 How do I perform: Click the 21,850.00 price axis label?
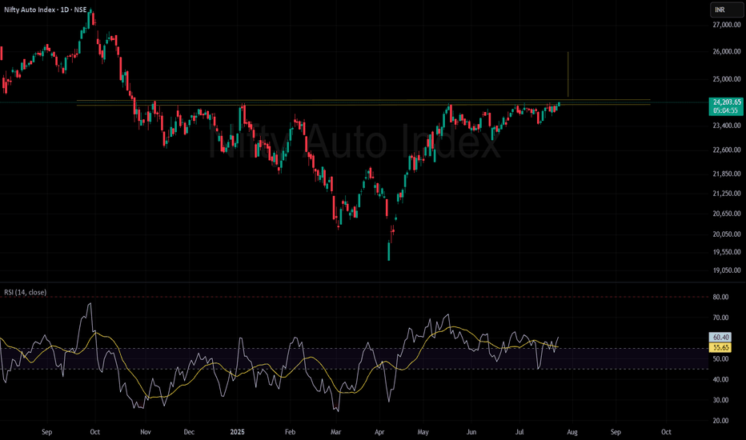(x=727, y=174)
